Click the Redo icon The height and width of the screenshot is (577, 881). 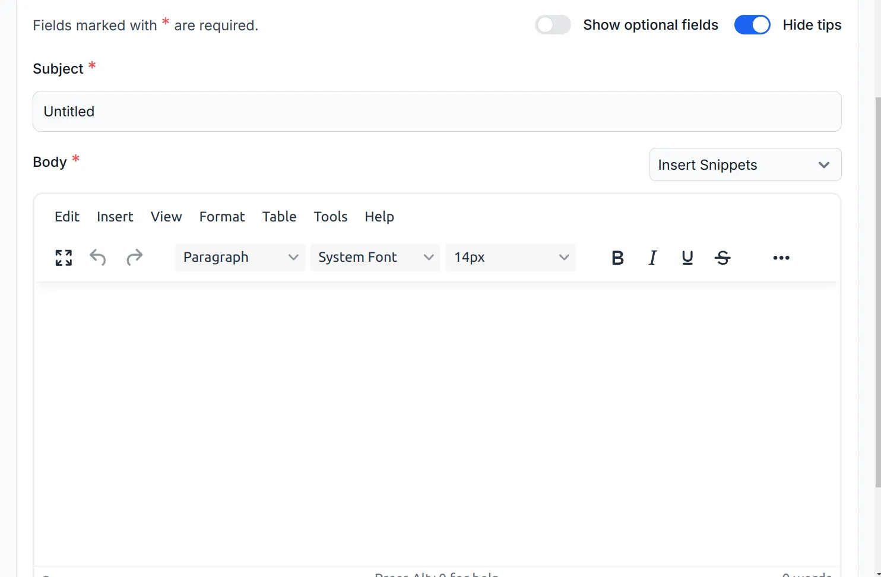[134, 257]
